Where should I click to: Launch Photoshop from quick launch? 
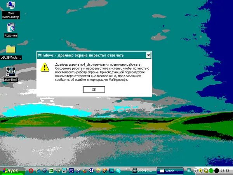pyautogui.click(x=111, y=171)
